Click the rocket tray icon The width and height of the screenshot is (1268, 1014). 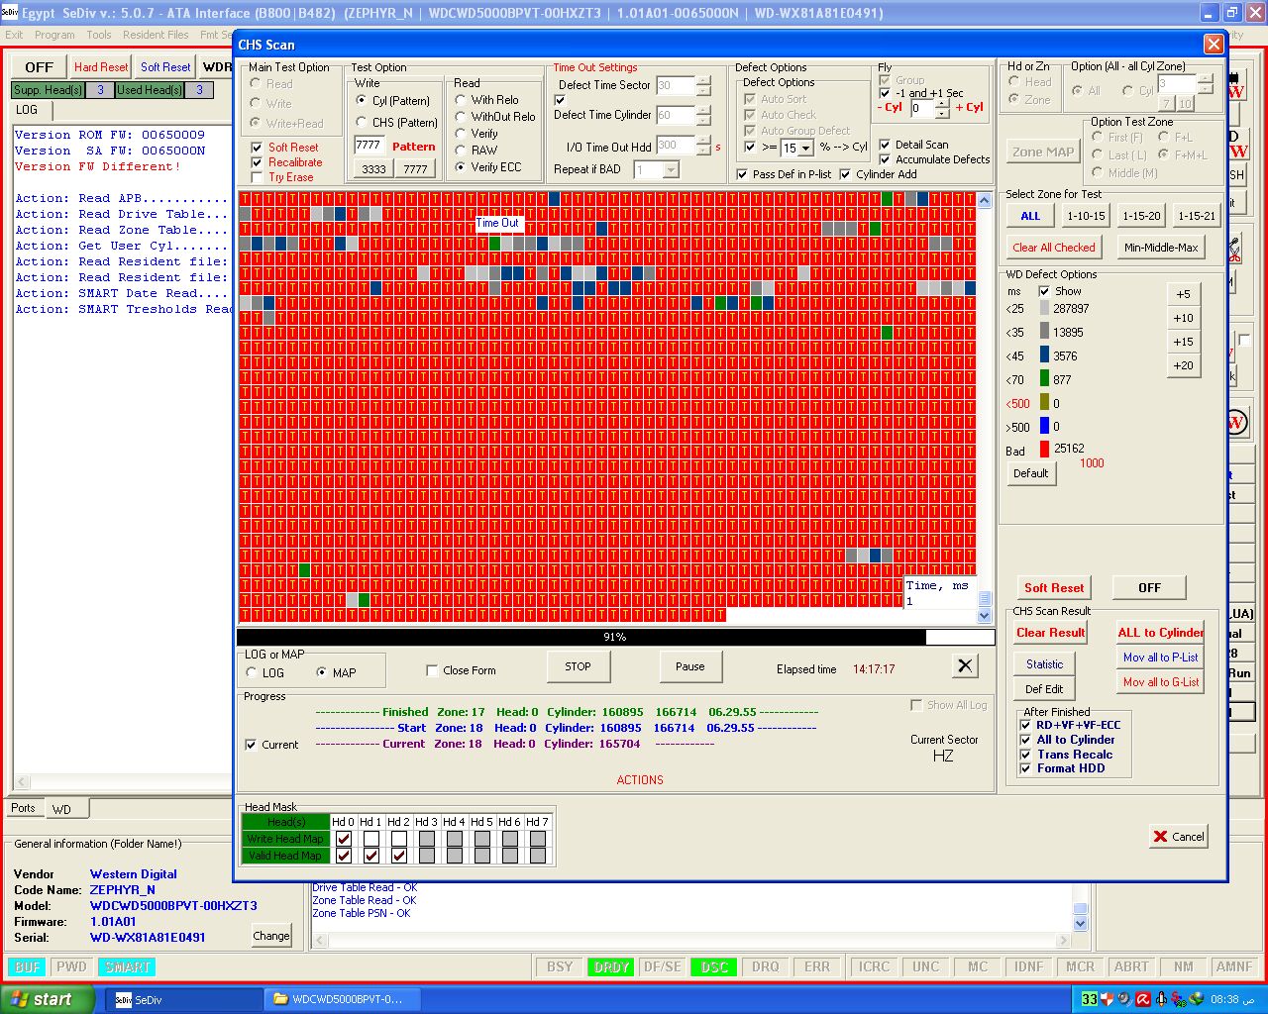tap(1161, 999)
